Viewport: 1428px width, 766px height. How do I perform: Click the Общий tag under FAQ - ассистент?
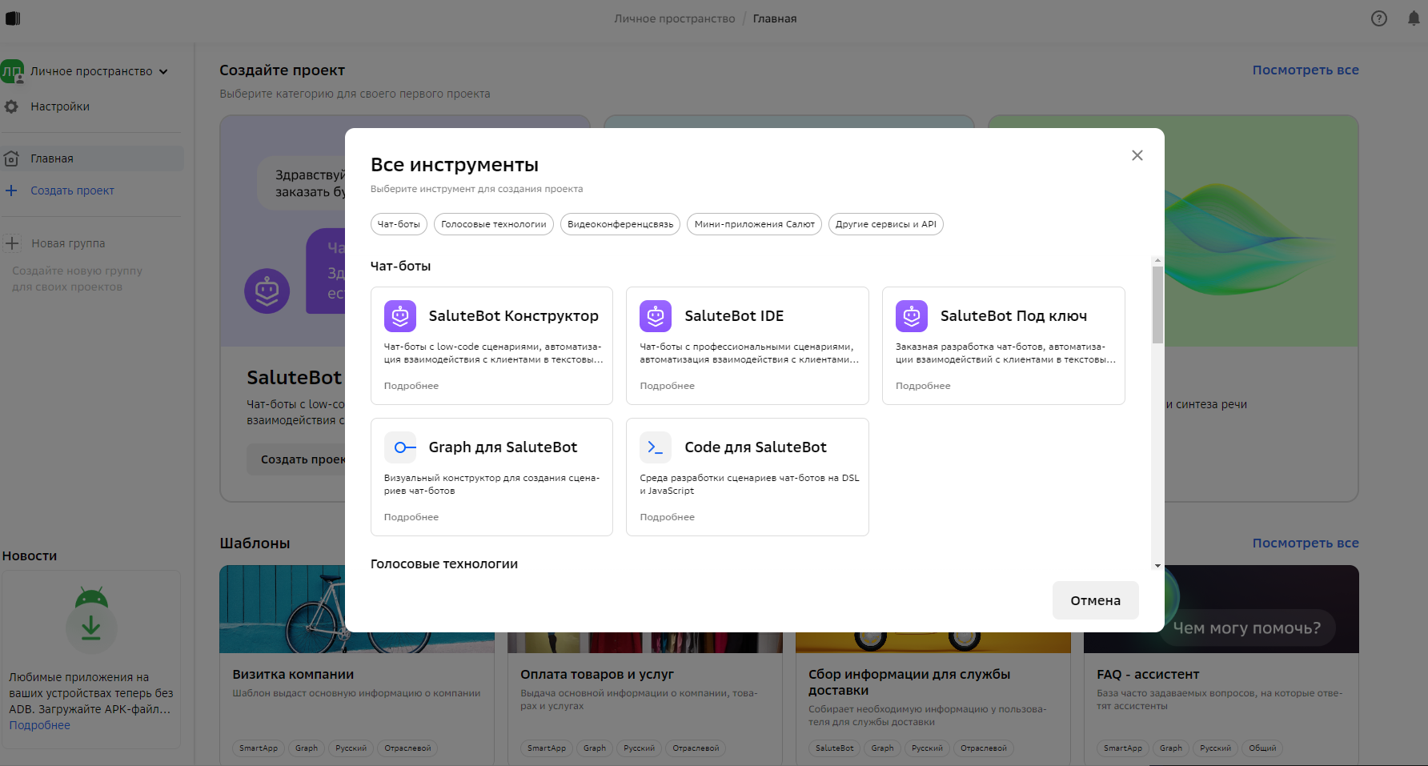[1262, 748]
